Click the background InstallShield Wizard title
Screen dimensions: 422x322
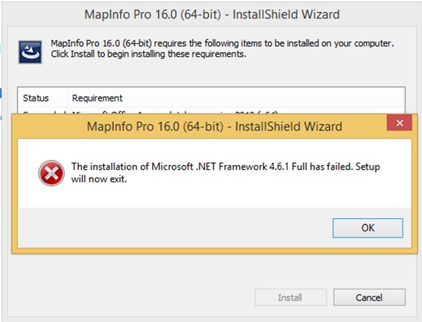coord(212,14)
